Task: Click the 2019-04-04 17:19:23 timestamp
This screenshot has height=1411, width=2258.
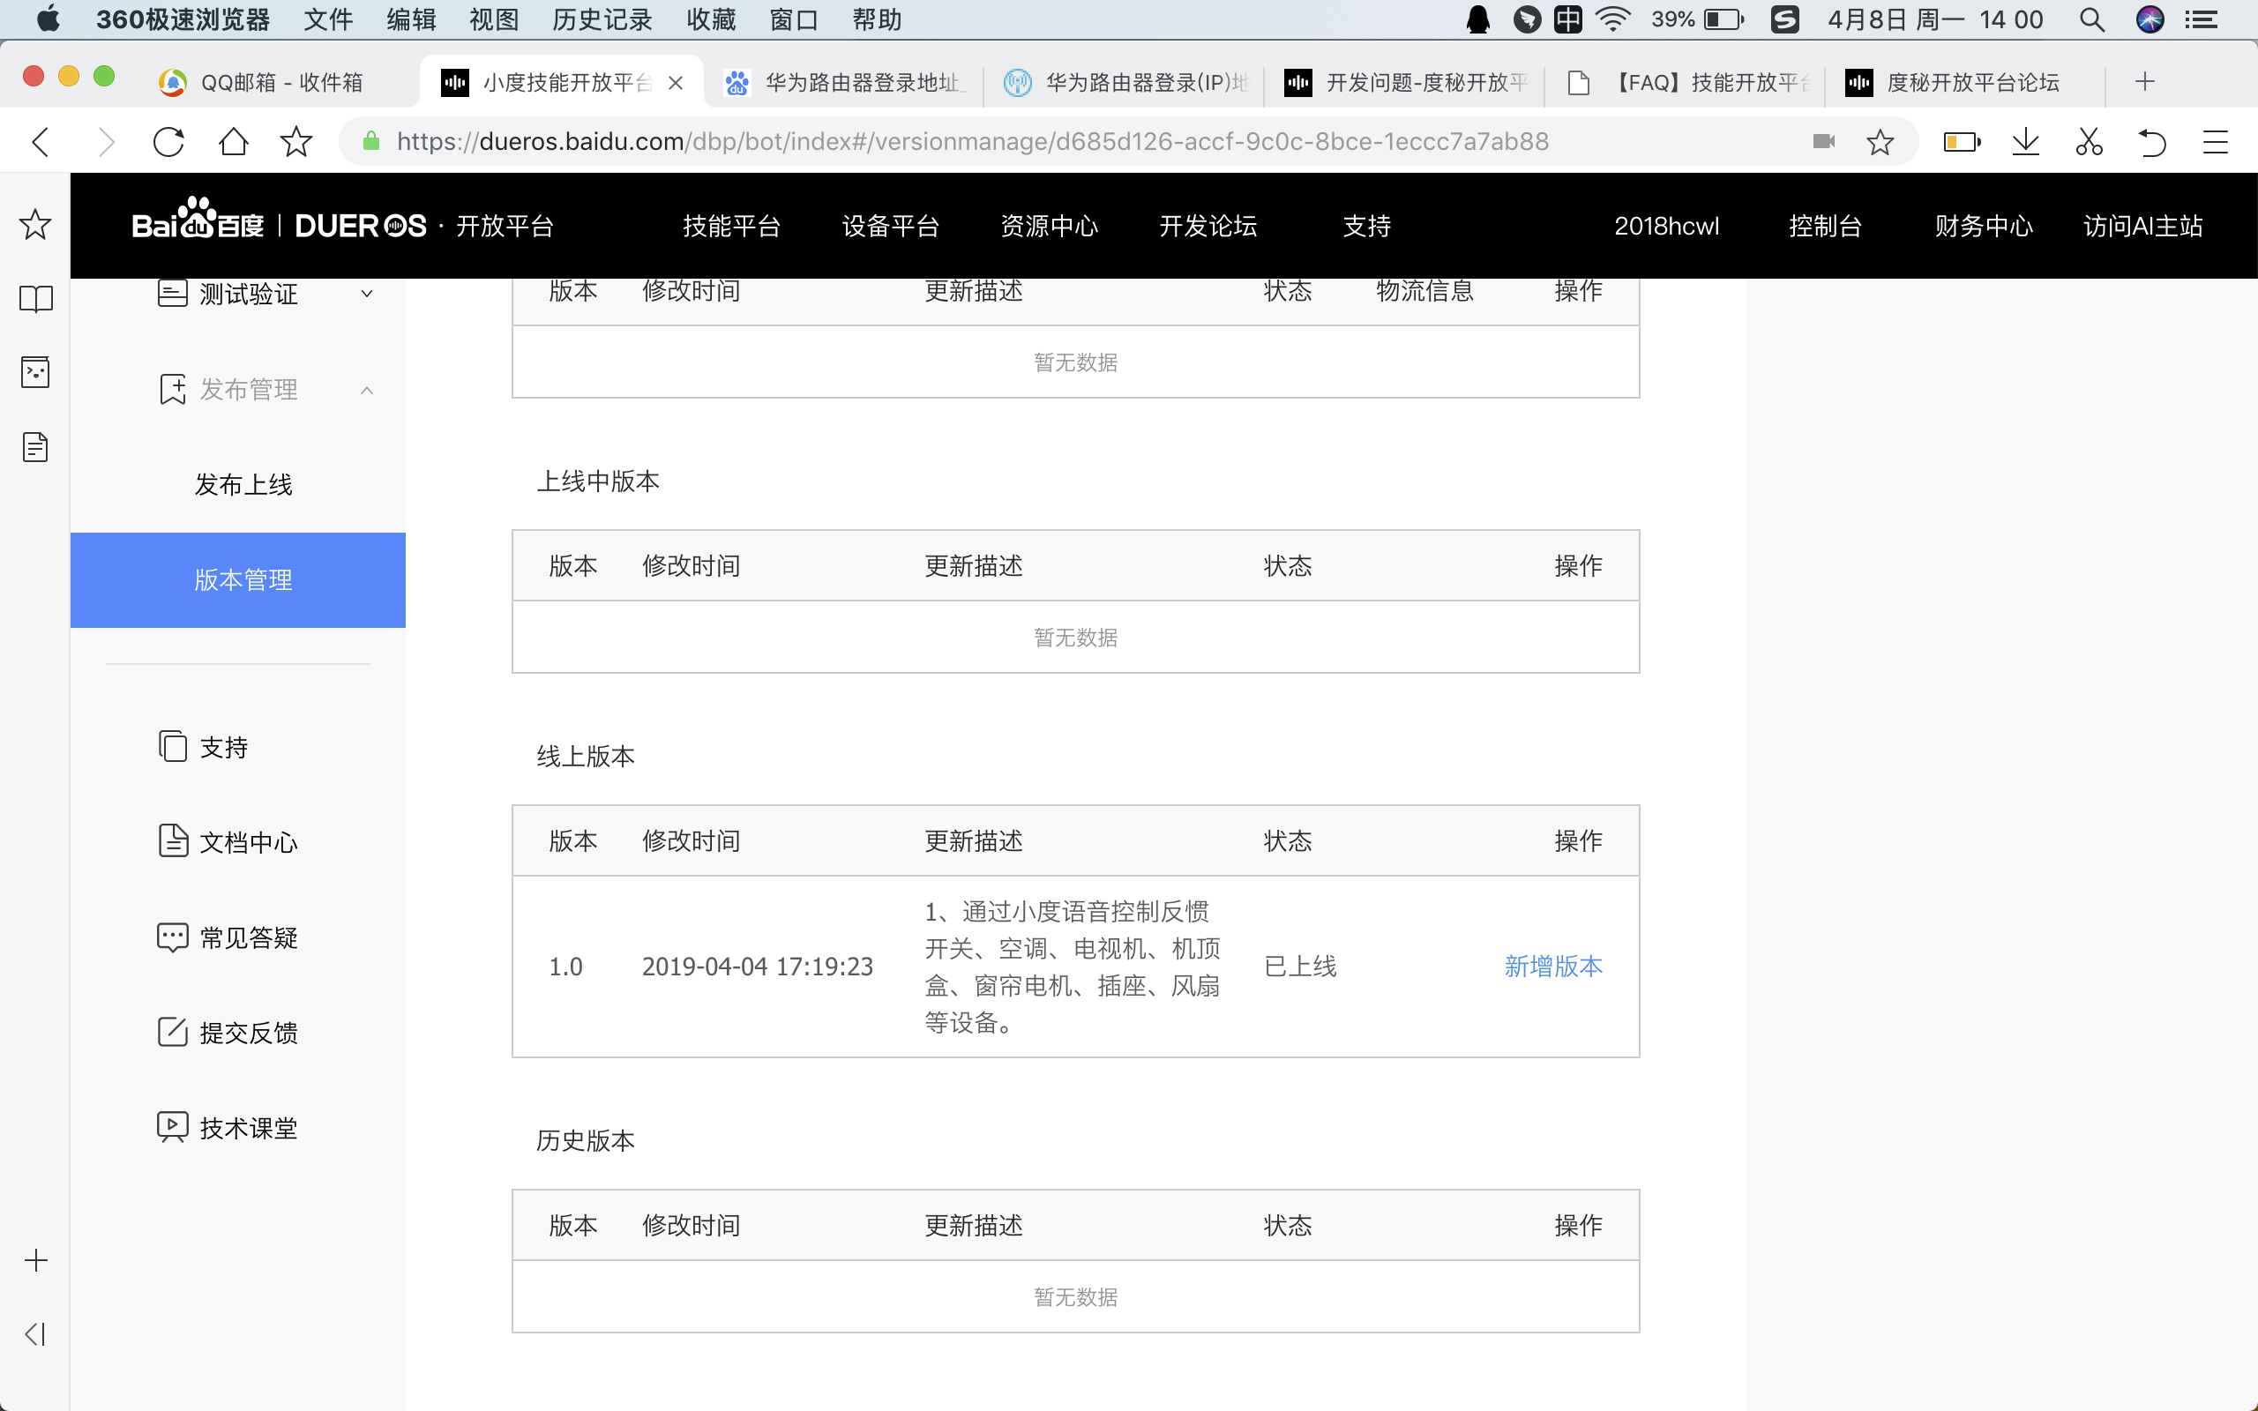Action: click(757, 966)
